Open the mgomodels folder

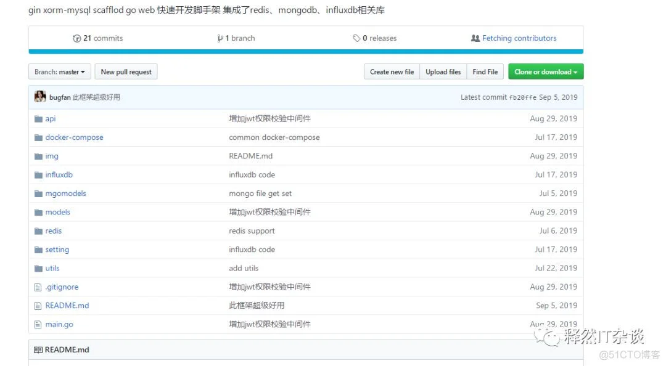click(66, 193)
